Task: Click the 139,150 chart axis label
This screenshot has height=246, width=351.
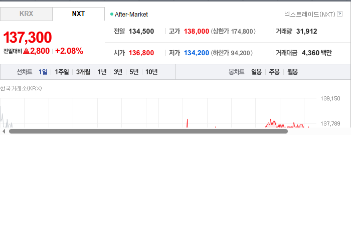Action: pos(330,98)
